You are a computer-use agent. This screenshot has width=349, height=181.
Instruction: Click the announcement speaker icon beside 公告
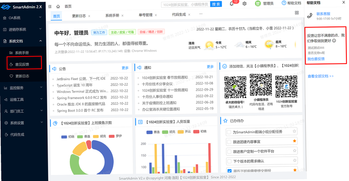pyautogui.click(x=54, y=69)
